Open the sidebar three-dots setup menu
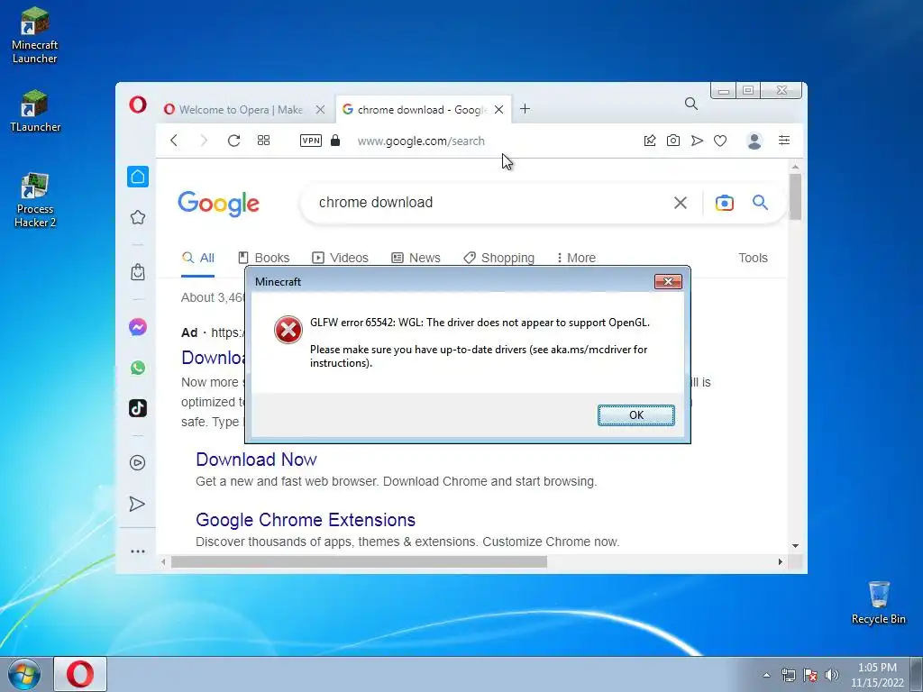Image resolution: width=923 pixels, height=692 pixels. pos(138,551)
